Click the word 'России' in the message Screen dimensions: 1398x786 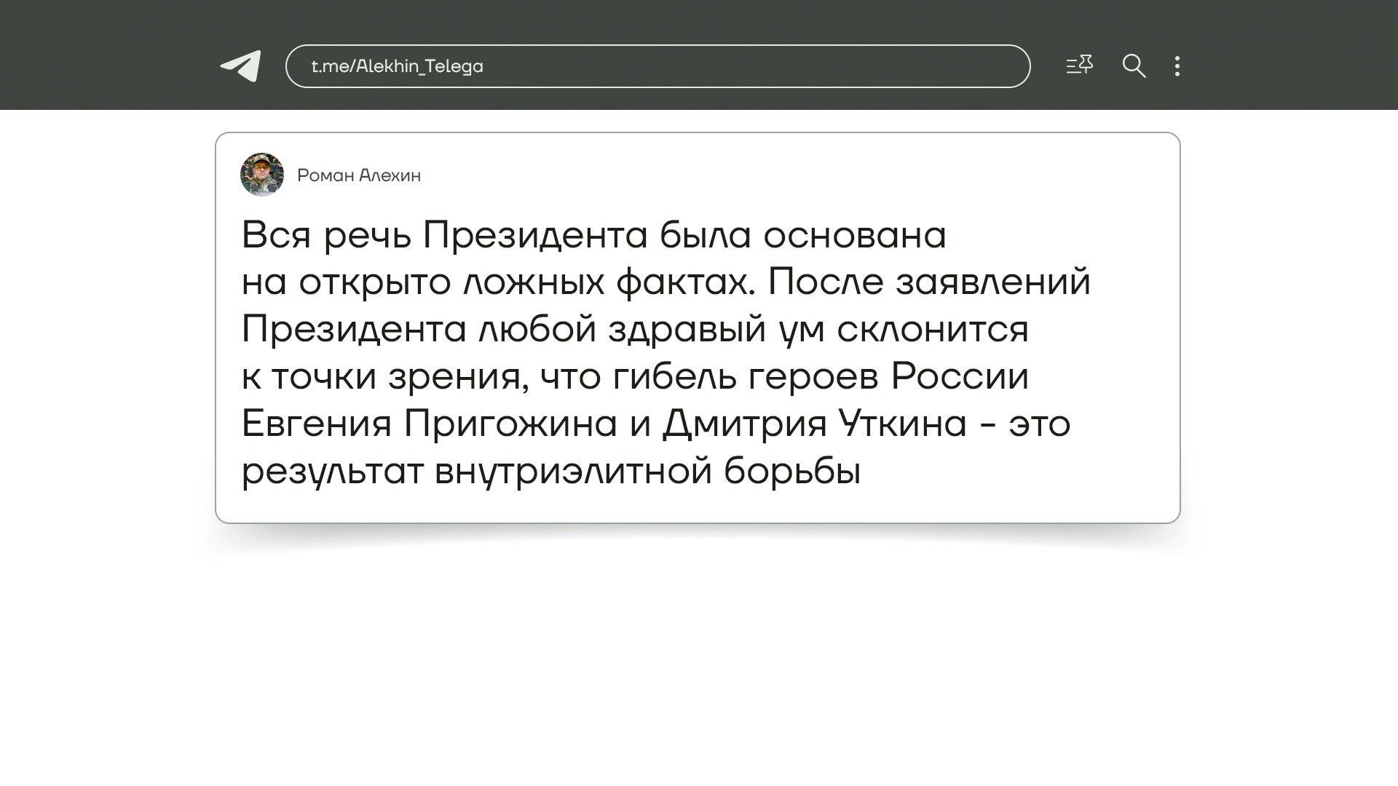pyautogui.click(x=960, y=377)
